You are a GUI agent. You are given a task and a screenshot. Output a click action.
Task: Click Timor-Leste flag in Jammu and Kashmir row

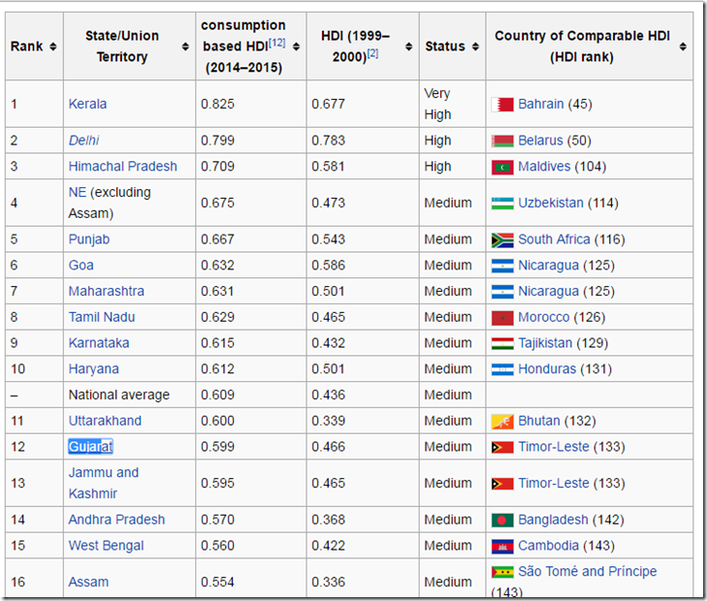502,484
